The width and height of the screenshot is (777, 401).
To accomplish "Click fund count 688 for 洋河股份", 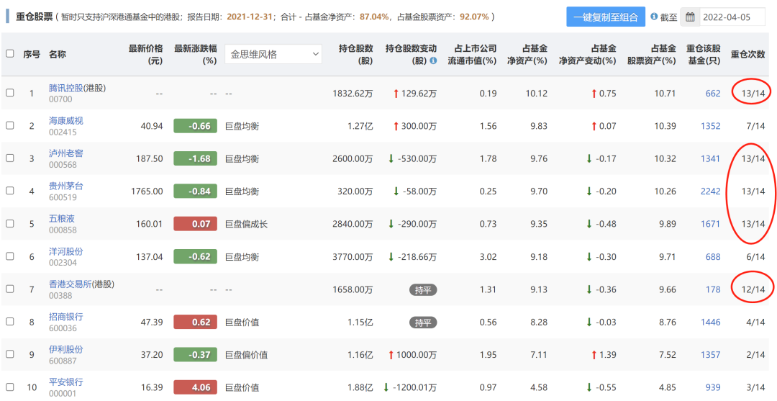I will tap(712, 257).
